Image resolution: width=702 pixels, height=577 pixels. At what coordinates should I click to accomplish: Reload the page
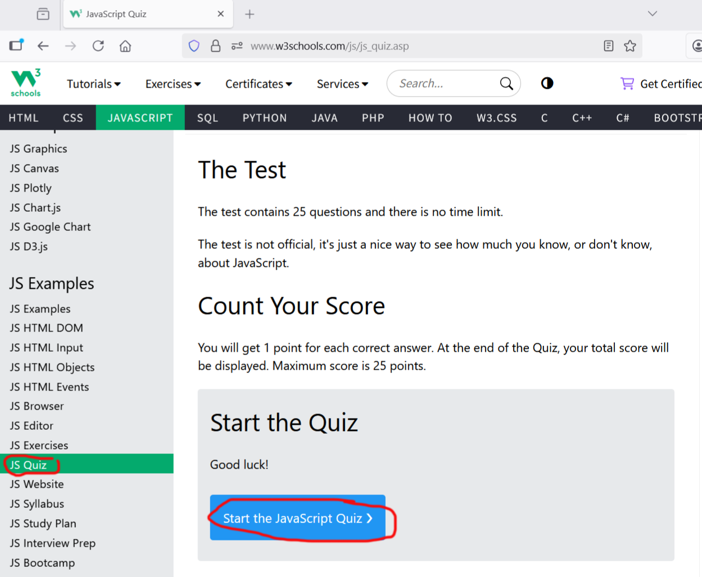[x=98, y=46]
